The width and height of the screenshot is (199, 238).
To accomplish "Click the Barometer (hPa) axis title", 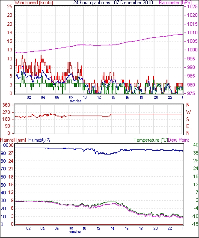I will click(x=175, y=3).
